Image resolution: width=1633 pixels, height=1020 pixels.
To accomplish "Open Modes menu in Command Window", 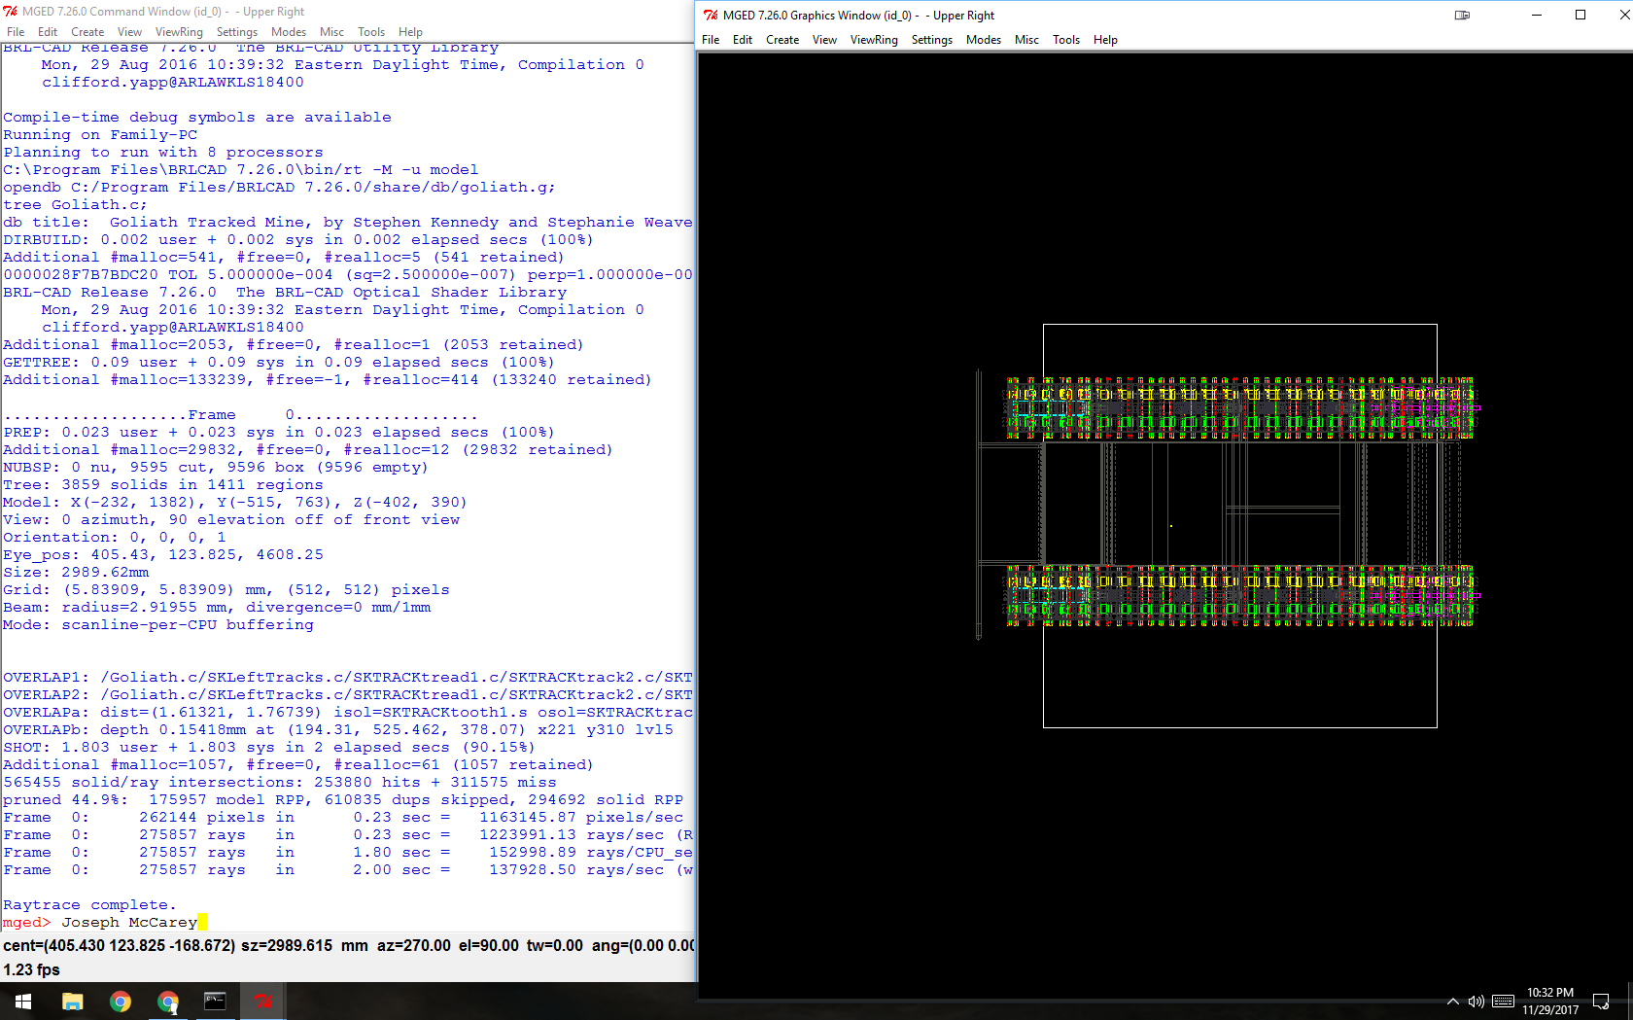I will coord(289,32).
